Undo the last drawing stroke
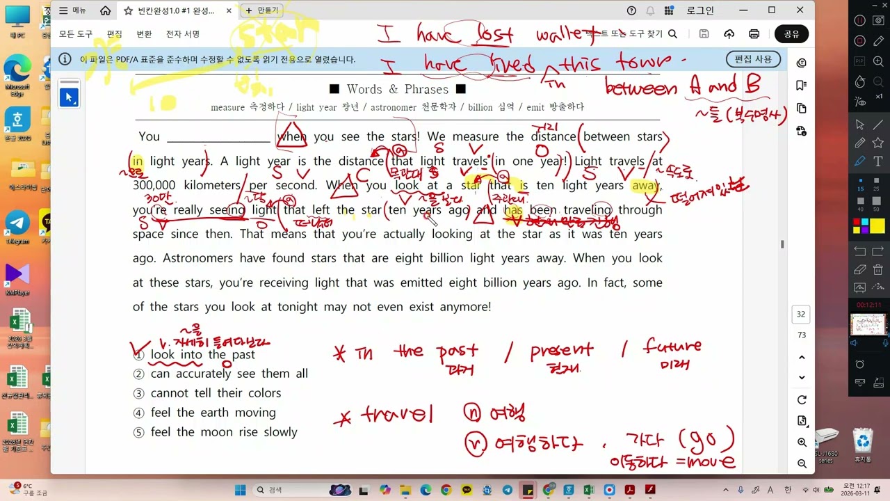890x501 pixels. [860, 251]
